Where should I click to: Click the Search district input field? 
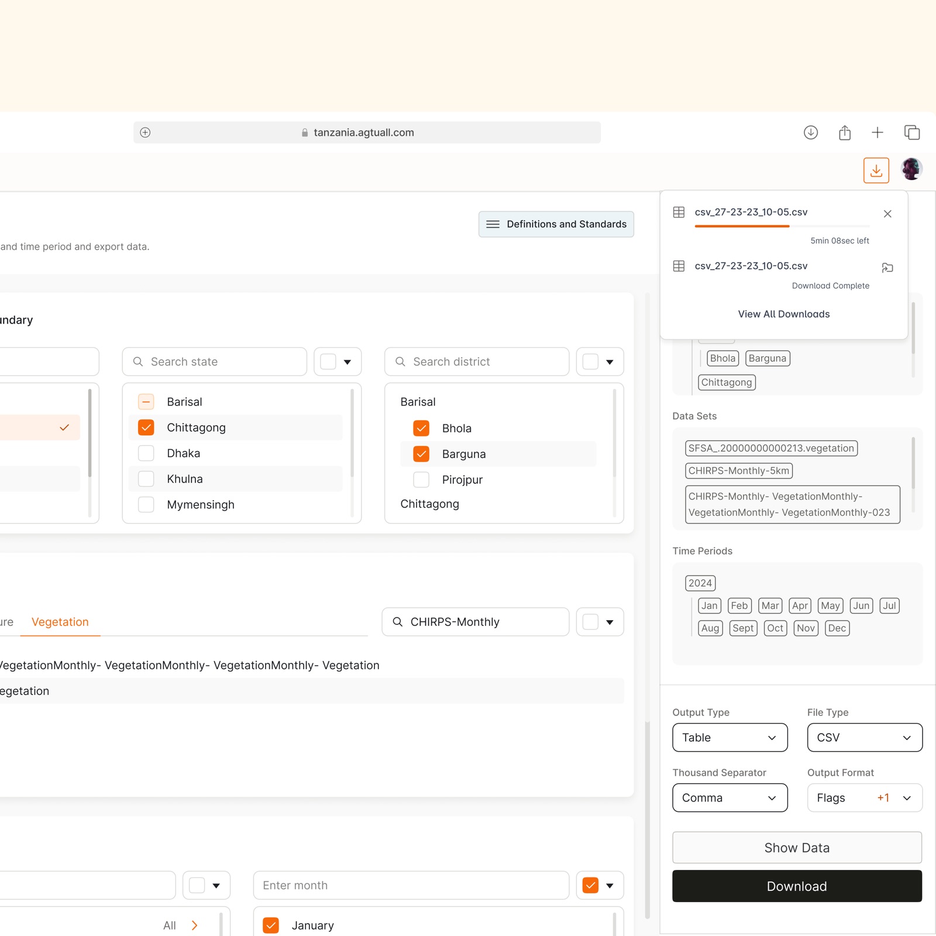(476, 362)
